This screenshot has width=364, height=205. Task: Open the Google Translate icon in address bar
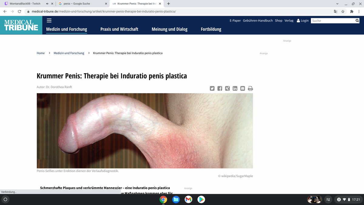(335, 12)
